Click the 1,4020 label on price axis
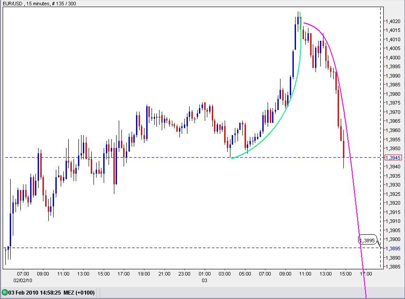The image size is (405, 299). [x=393, y=21]
